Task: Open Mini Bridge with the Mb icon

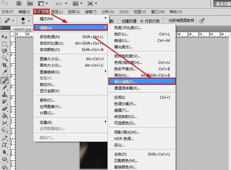Action: click(30, 4)
